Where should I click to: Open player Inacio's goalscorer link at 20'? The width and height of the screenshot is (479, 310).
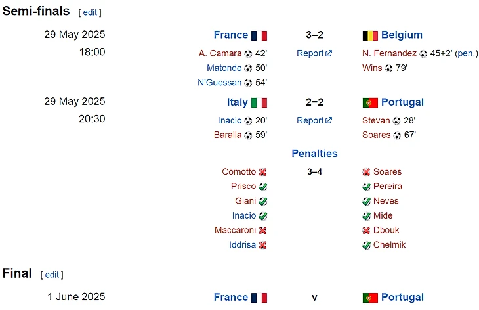229,120
